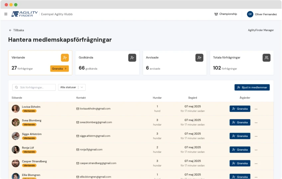This screenshot has width=282, height=179.
Task: Click the orange Granska button in Väntande card
Action: click(59, 69)
